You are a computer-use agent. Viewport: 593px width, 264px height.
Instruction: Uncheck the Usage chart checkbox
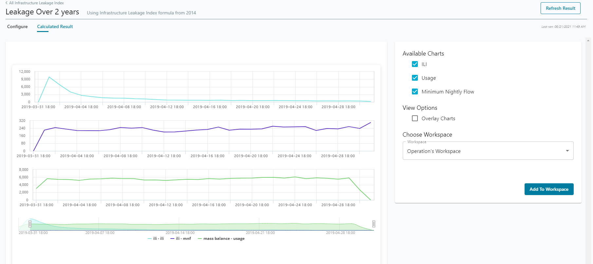[x=415, y=78]
